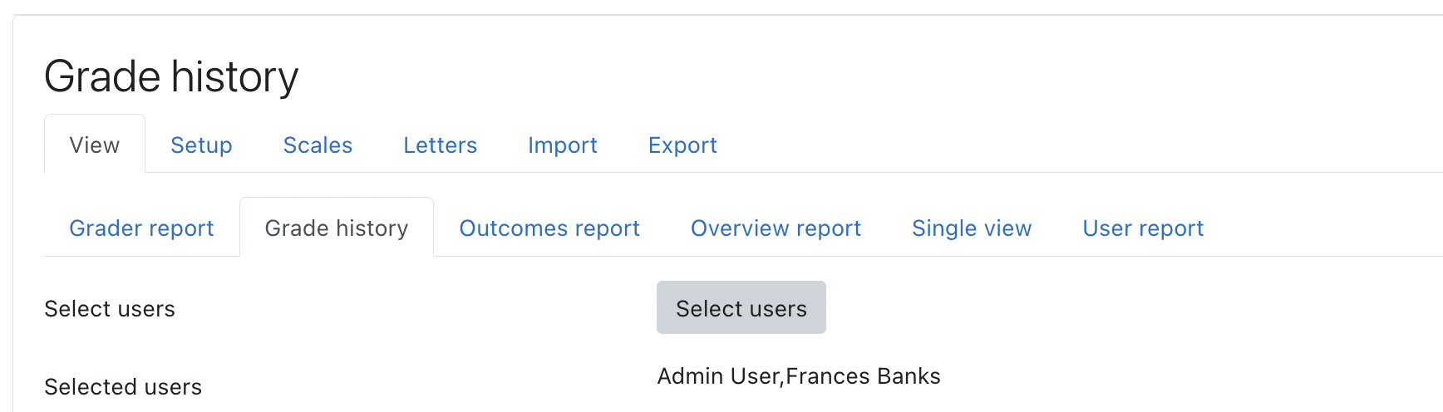Go to the Letters tab
The image size is (1443, 412).
coord(440,145)
